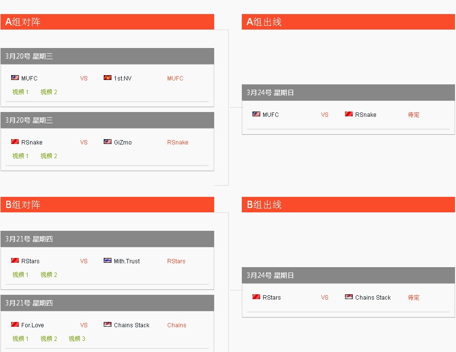456x352 pixels.
Task: Click 待定 result for MUFC vs RSnake
Action: click(x=413, y=115)
